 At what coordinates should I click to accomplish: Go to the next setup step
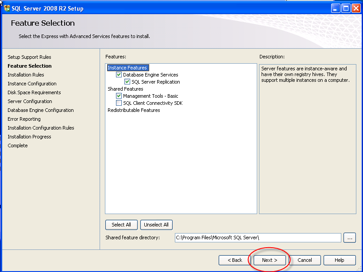click(x=270, y=260)
